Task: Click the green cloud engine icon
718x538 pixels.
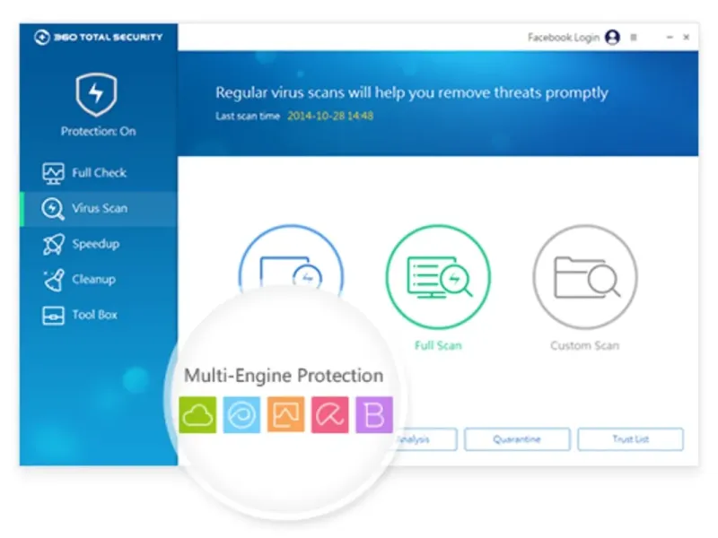Action: click(197, 415)
